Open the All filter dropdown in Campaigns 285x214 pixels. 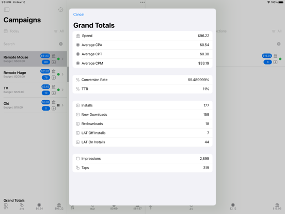[59, 31]
